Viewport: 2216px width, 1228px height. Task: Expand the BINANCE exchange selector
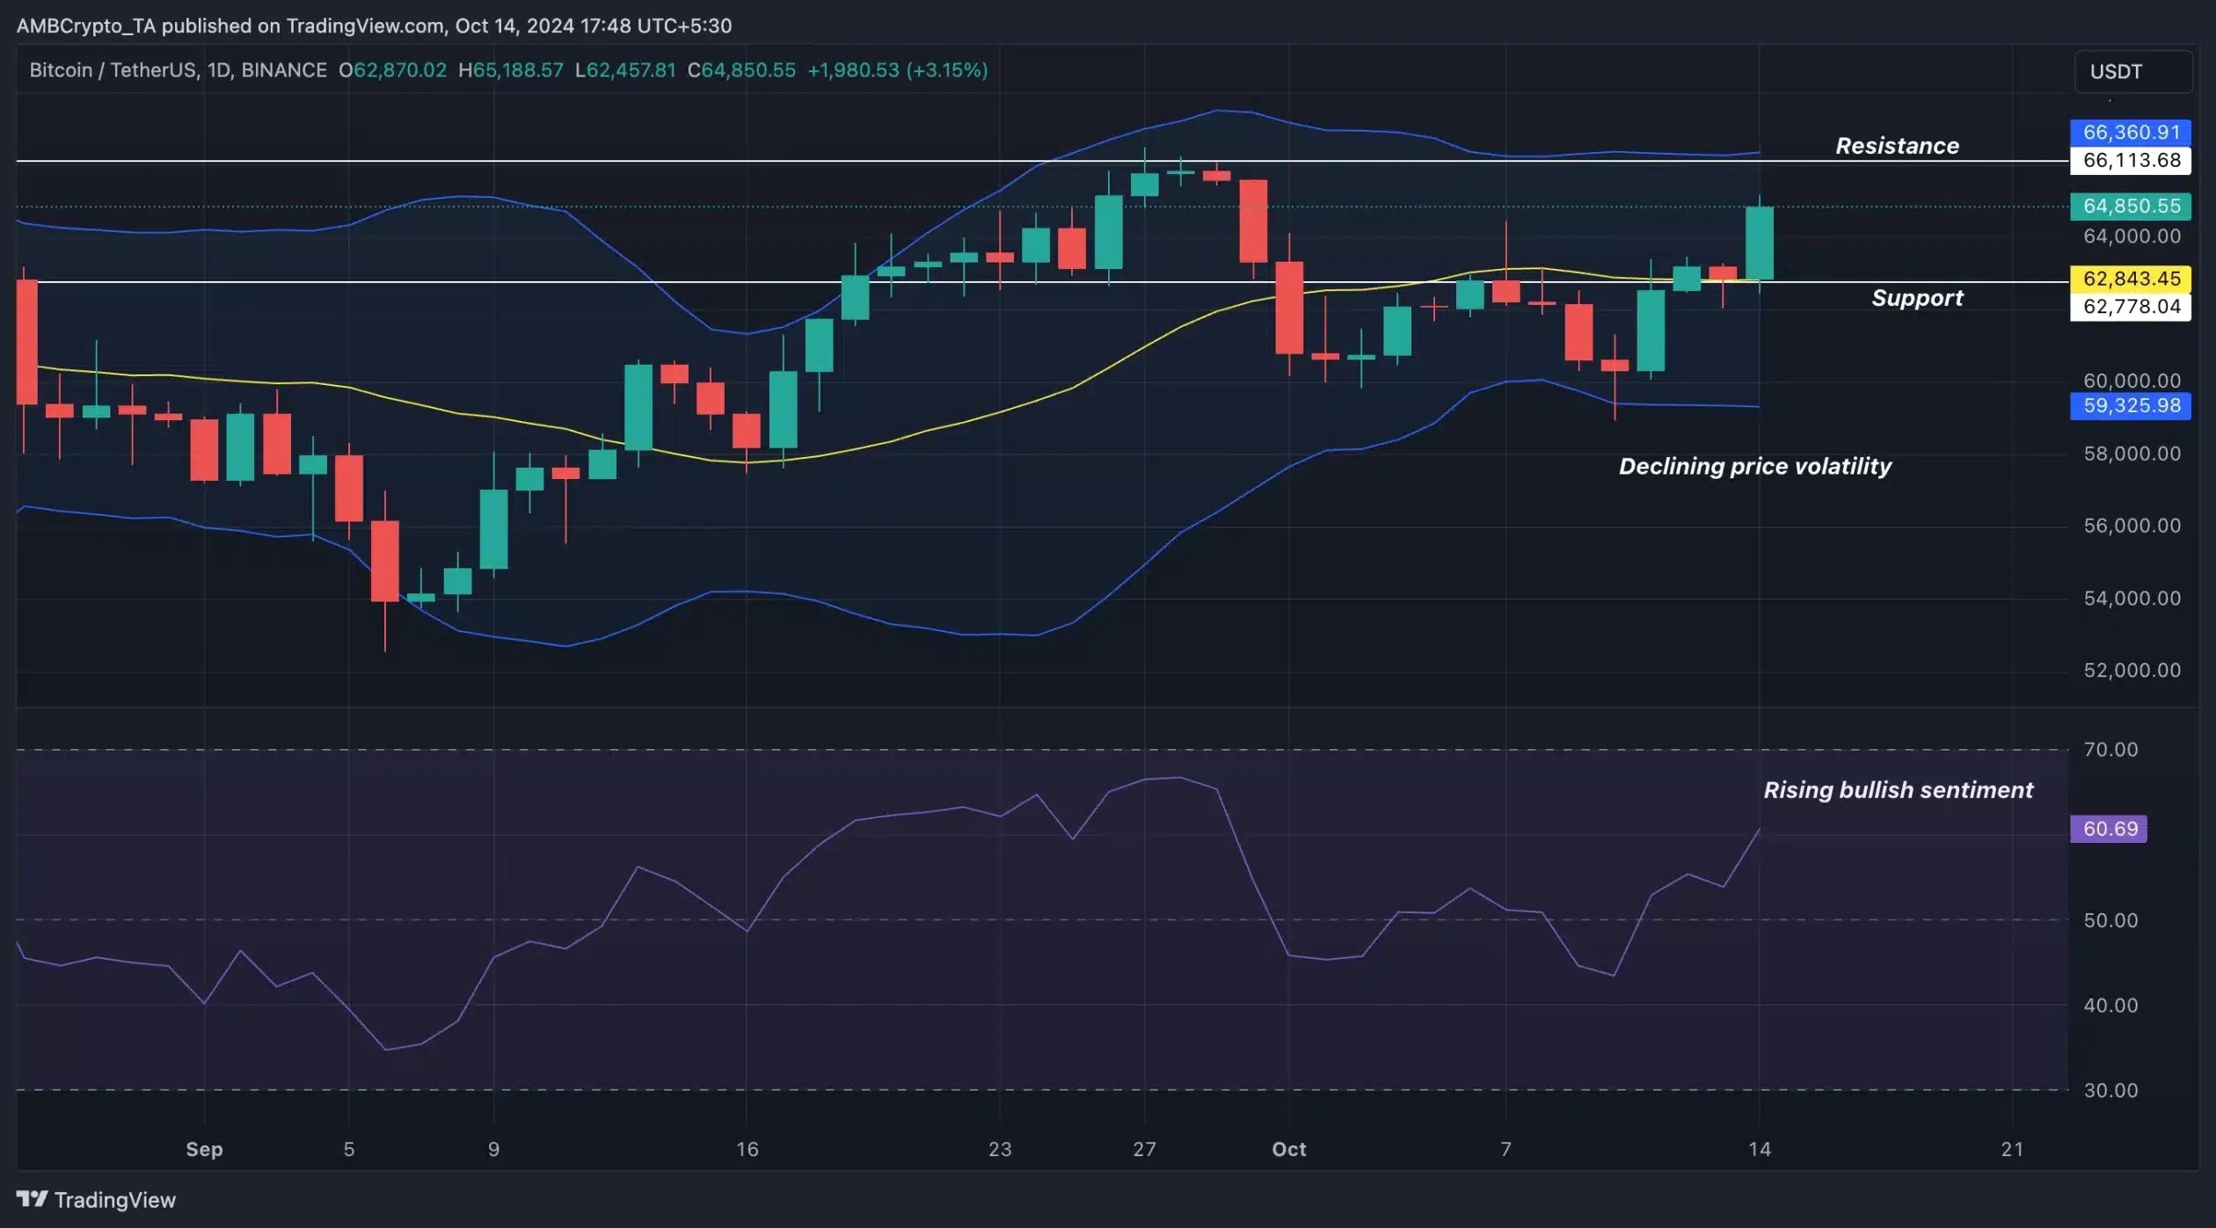click(283, 71)
